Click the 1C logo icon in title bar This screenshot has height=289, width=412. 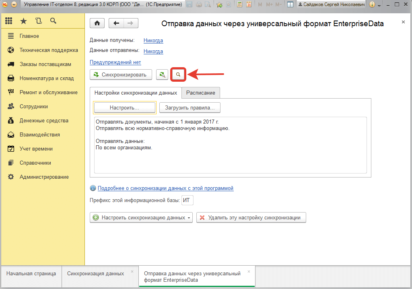pyautogui.click(x=5, y=4)
